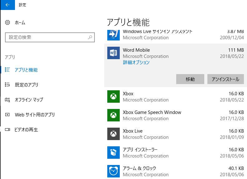Open the 詳細オプション link
The width and height of the screenshot is (247, 179).
[x=136, y=62]
